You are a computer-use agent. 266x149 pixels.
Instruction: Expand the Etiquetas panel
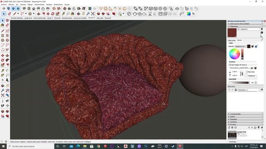(245, 119)
